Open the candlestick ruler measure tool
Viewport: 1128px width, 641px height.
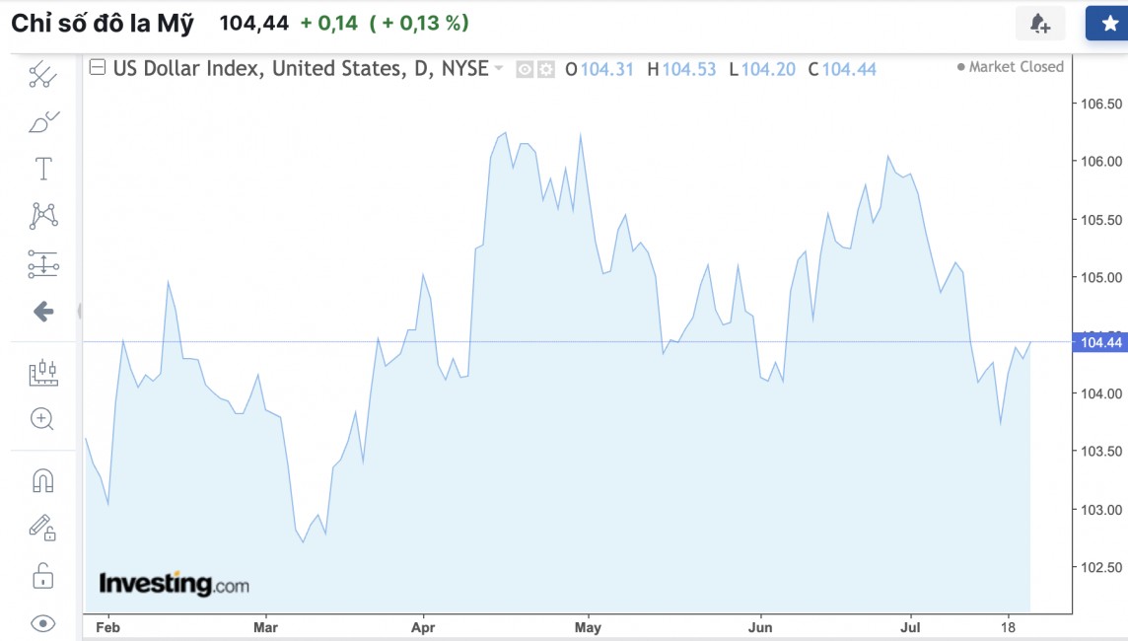click(x=43, y=373)
